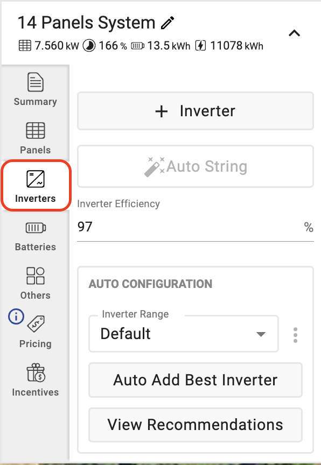This screenshot has width=321, height=465.
Task: Open the Others sidebar section
Action: point(36,283)
